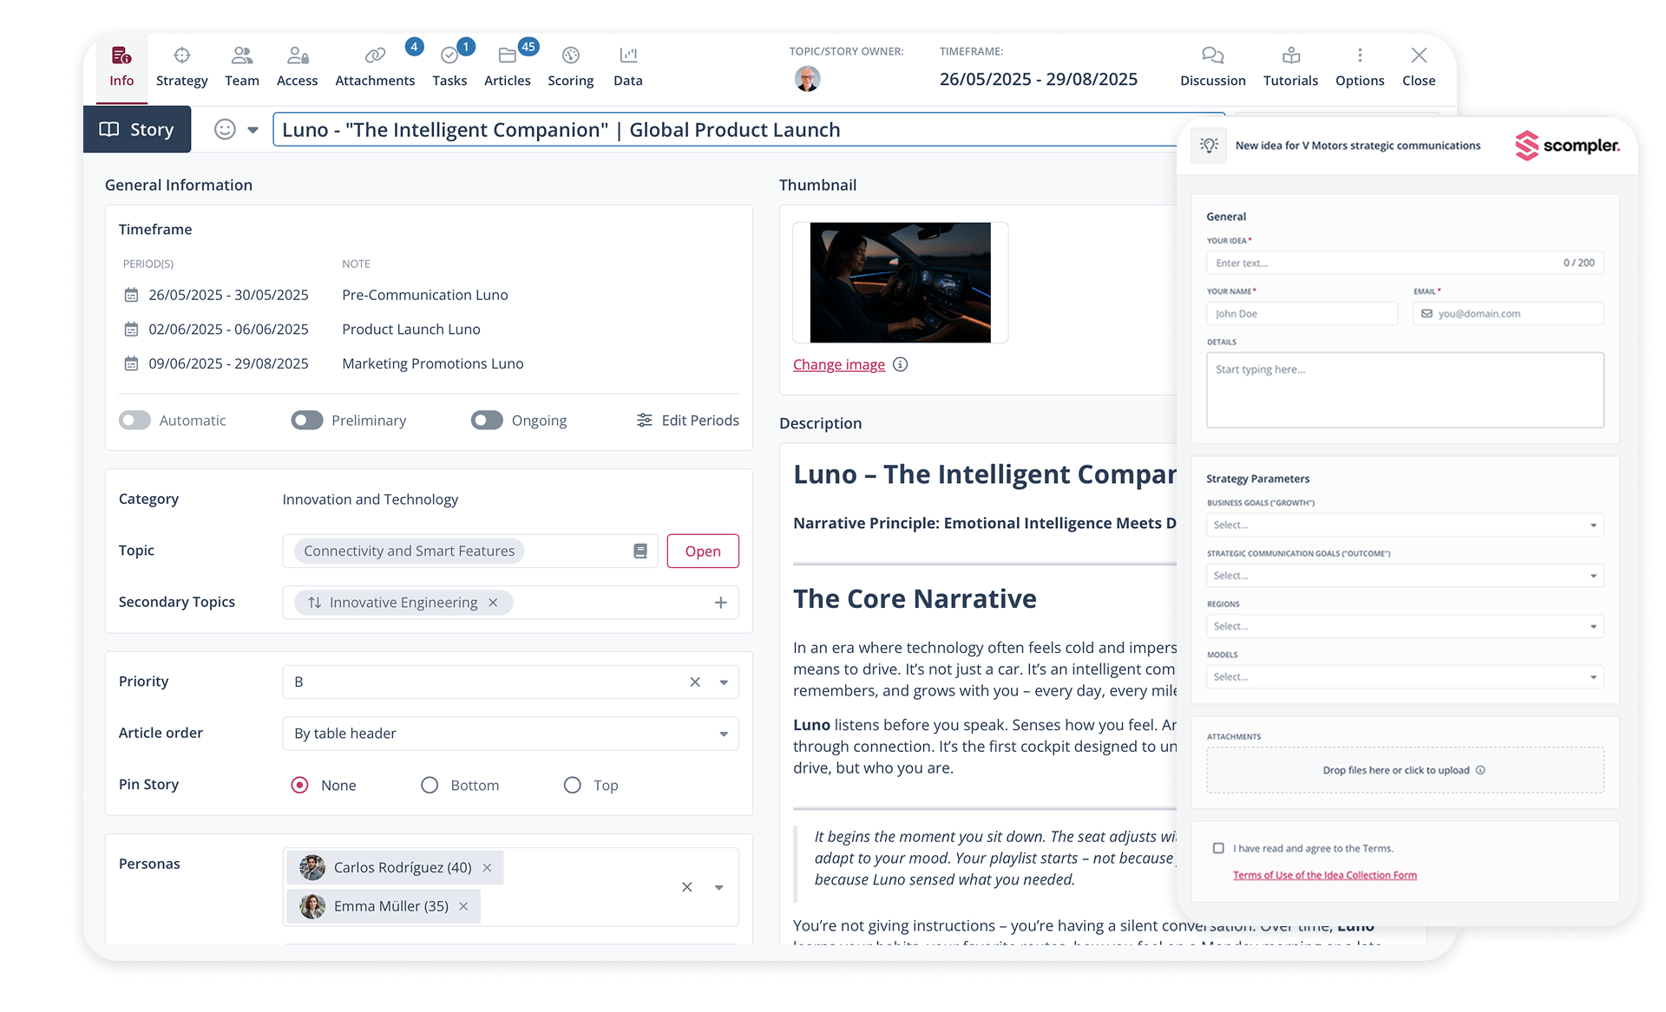Click Edit Periods
The width and height of the screenshot is (1666, 1012).
[x=687, y=420]
